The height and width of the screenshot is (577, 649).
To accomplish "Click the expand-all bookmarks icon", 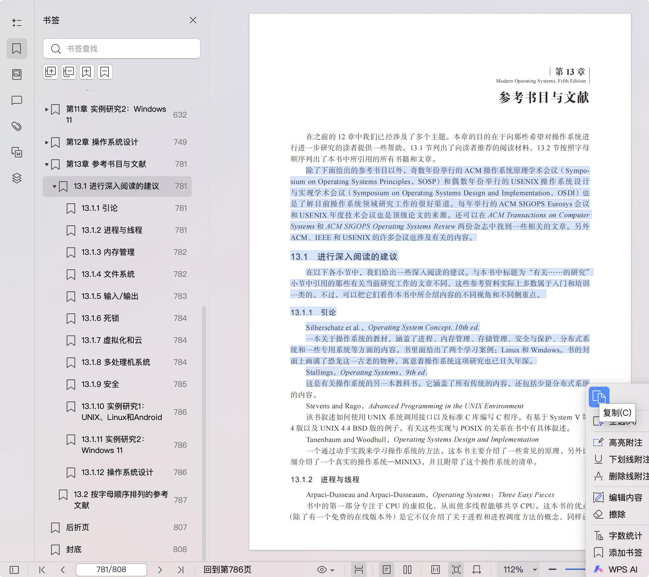I will (50, 72).
